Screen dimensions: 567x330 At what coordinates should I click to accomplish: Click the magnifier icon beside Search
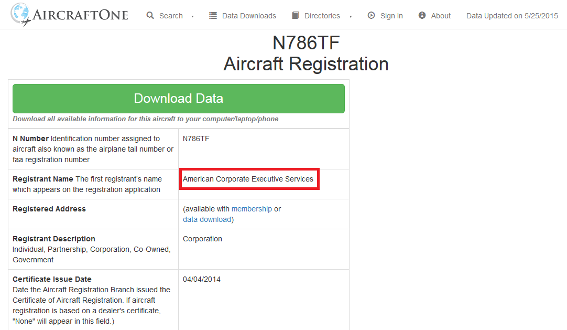[150, 15]
